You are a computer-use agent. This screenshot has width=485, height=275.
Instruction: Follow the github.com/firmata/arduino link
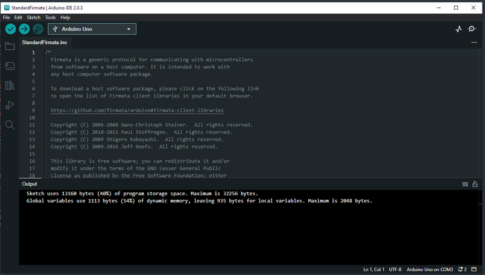137,110
